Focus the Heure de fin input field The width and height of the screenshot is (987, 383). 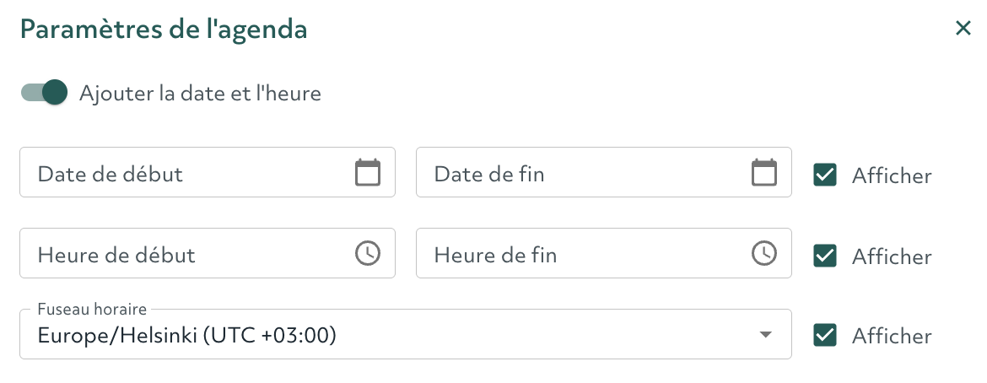pos(604,253)
